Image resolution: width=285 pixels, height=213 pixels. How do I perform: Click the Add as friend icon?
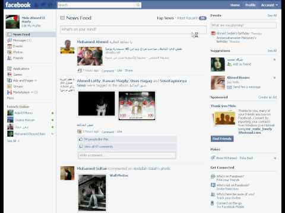tap(229, 64)
